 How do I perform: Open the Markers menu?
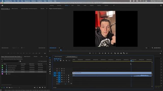point(34,1)
